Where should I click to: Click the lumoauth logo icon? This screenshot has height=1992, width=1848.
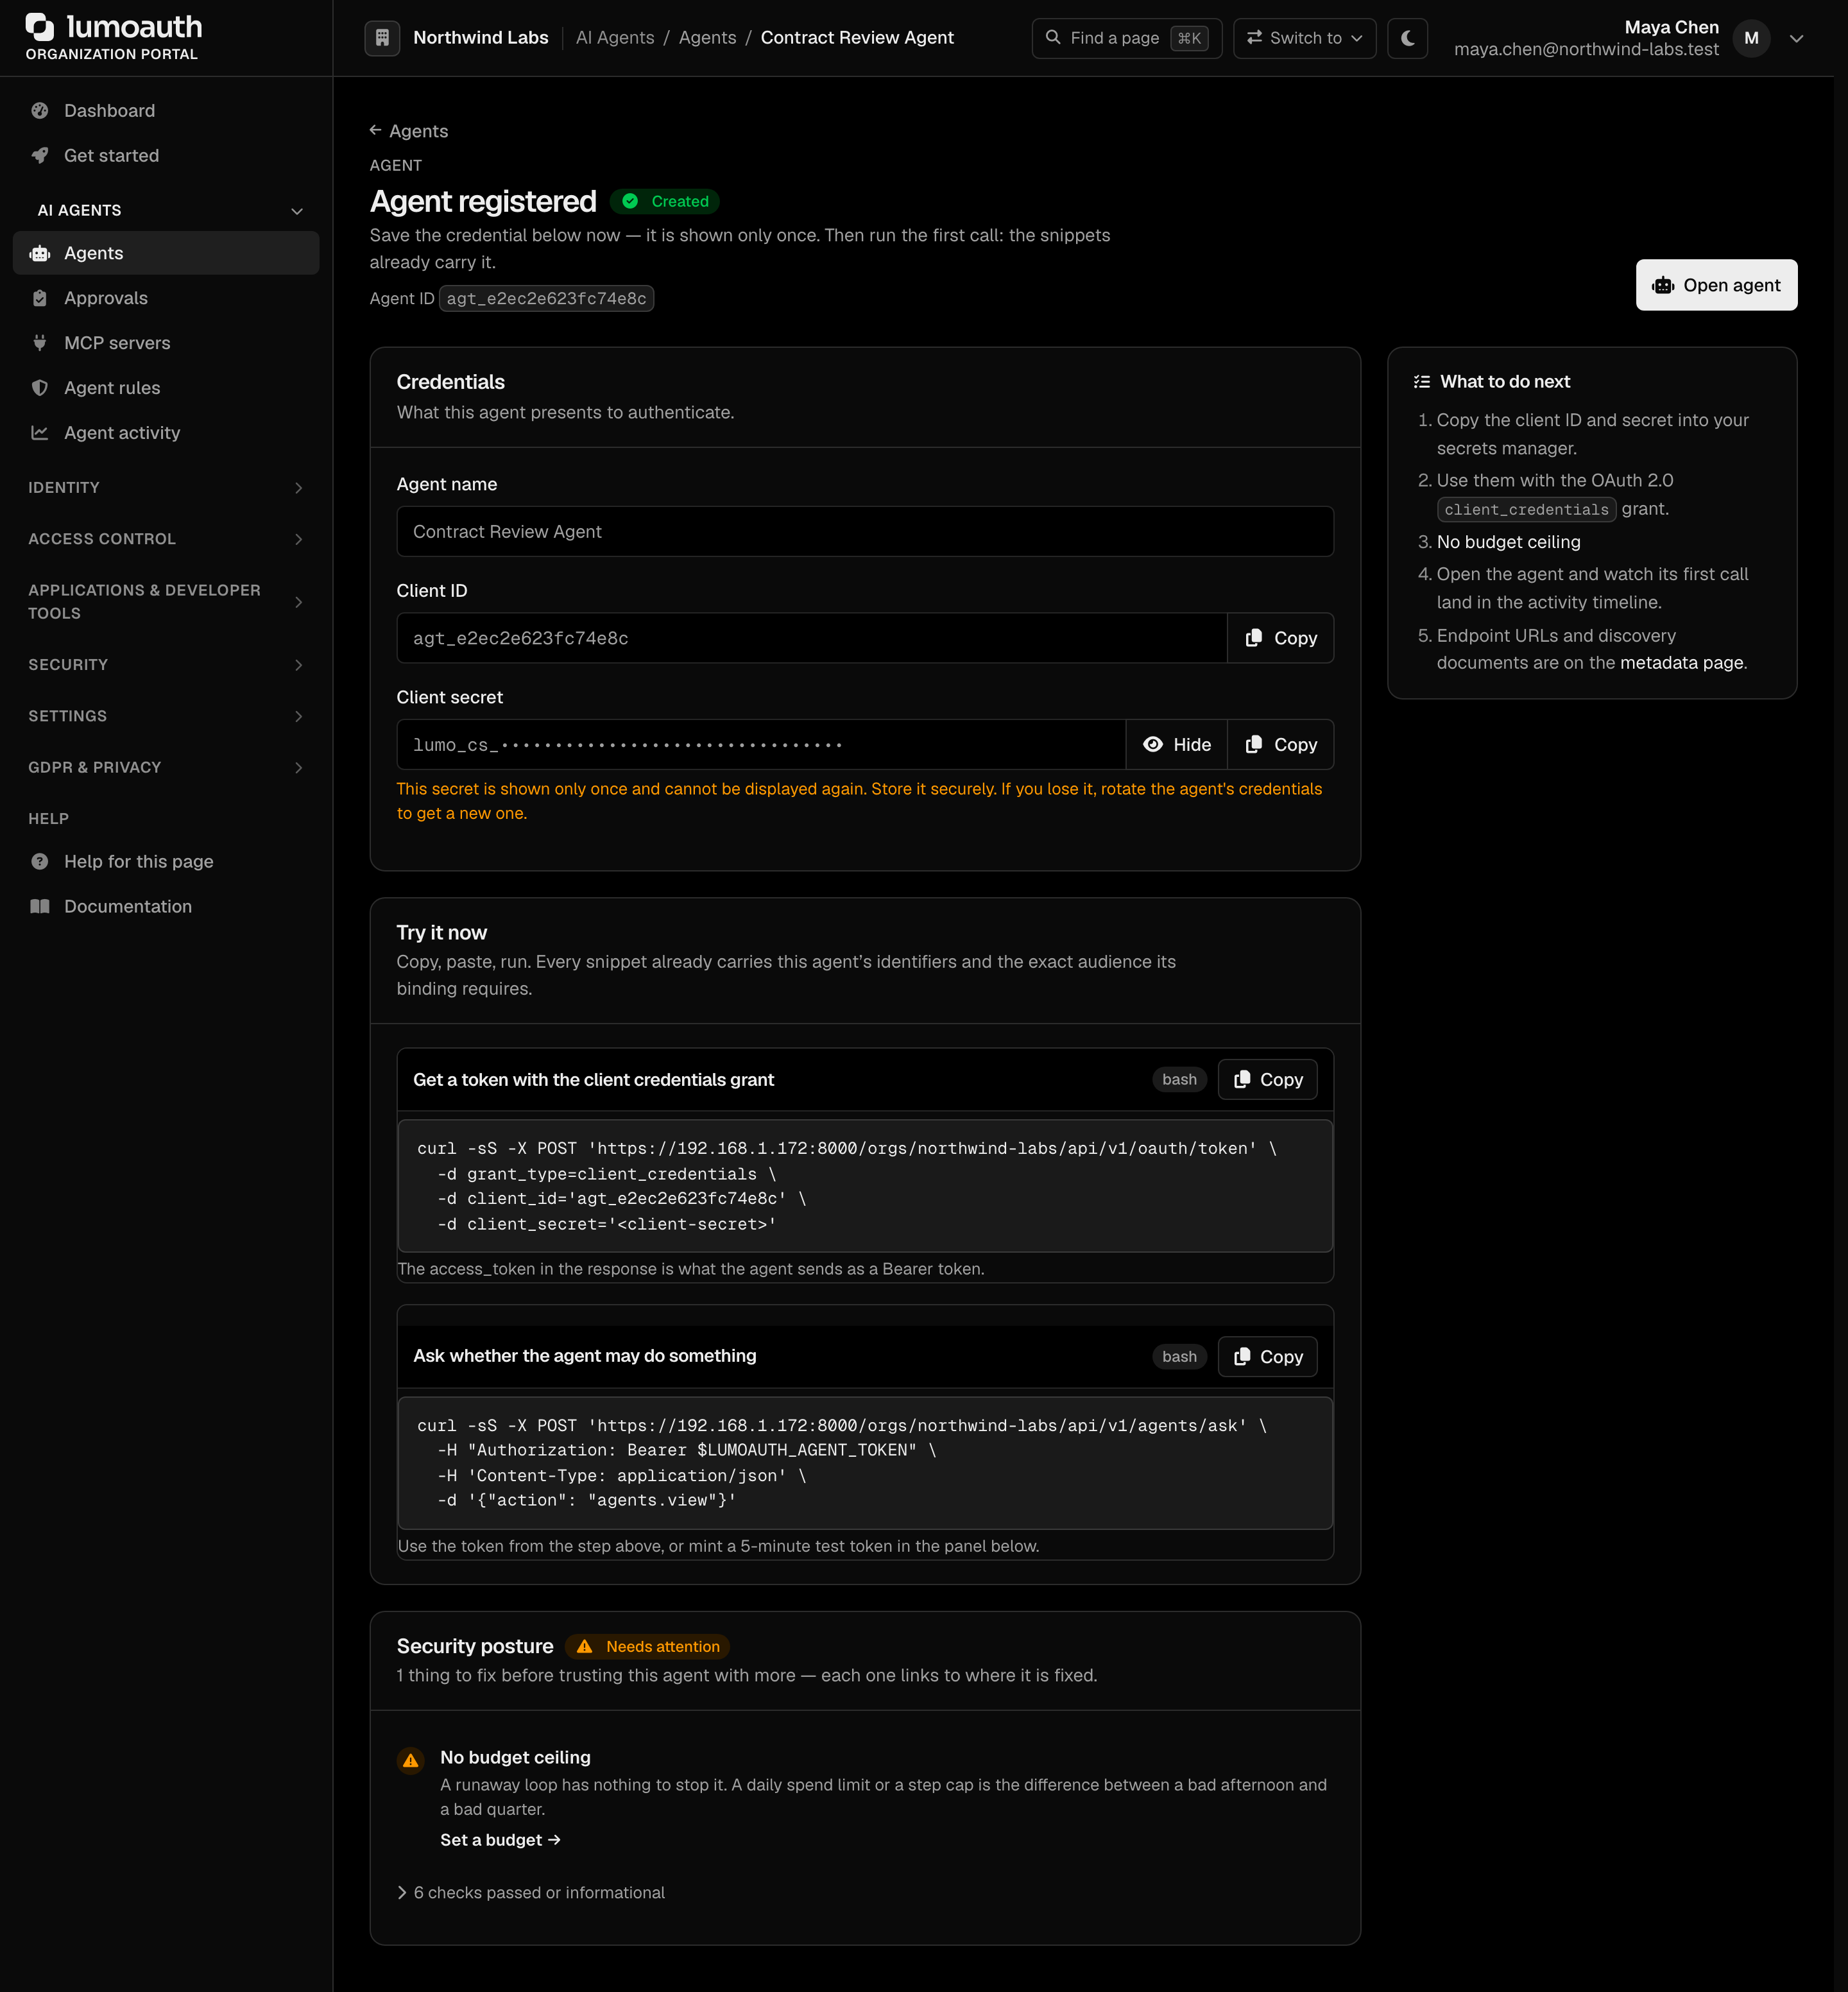click(x=40, y=27)
